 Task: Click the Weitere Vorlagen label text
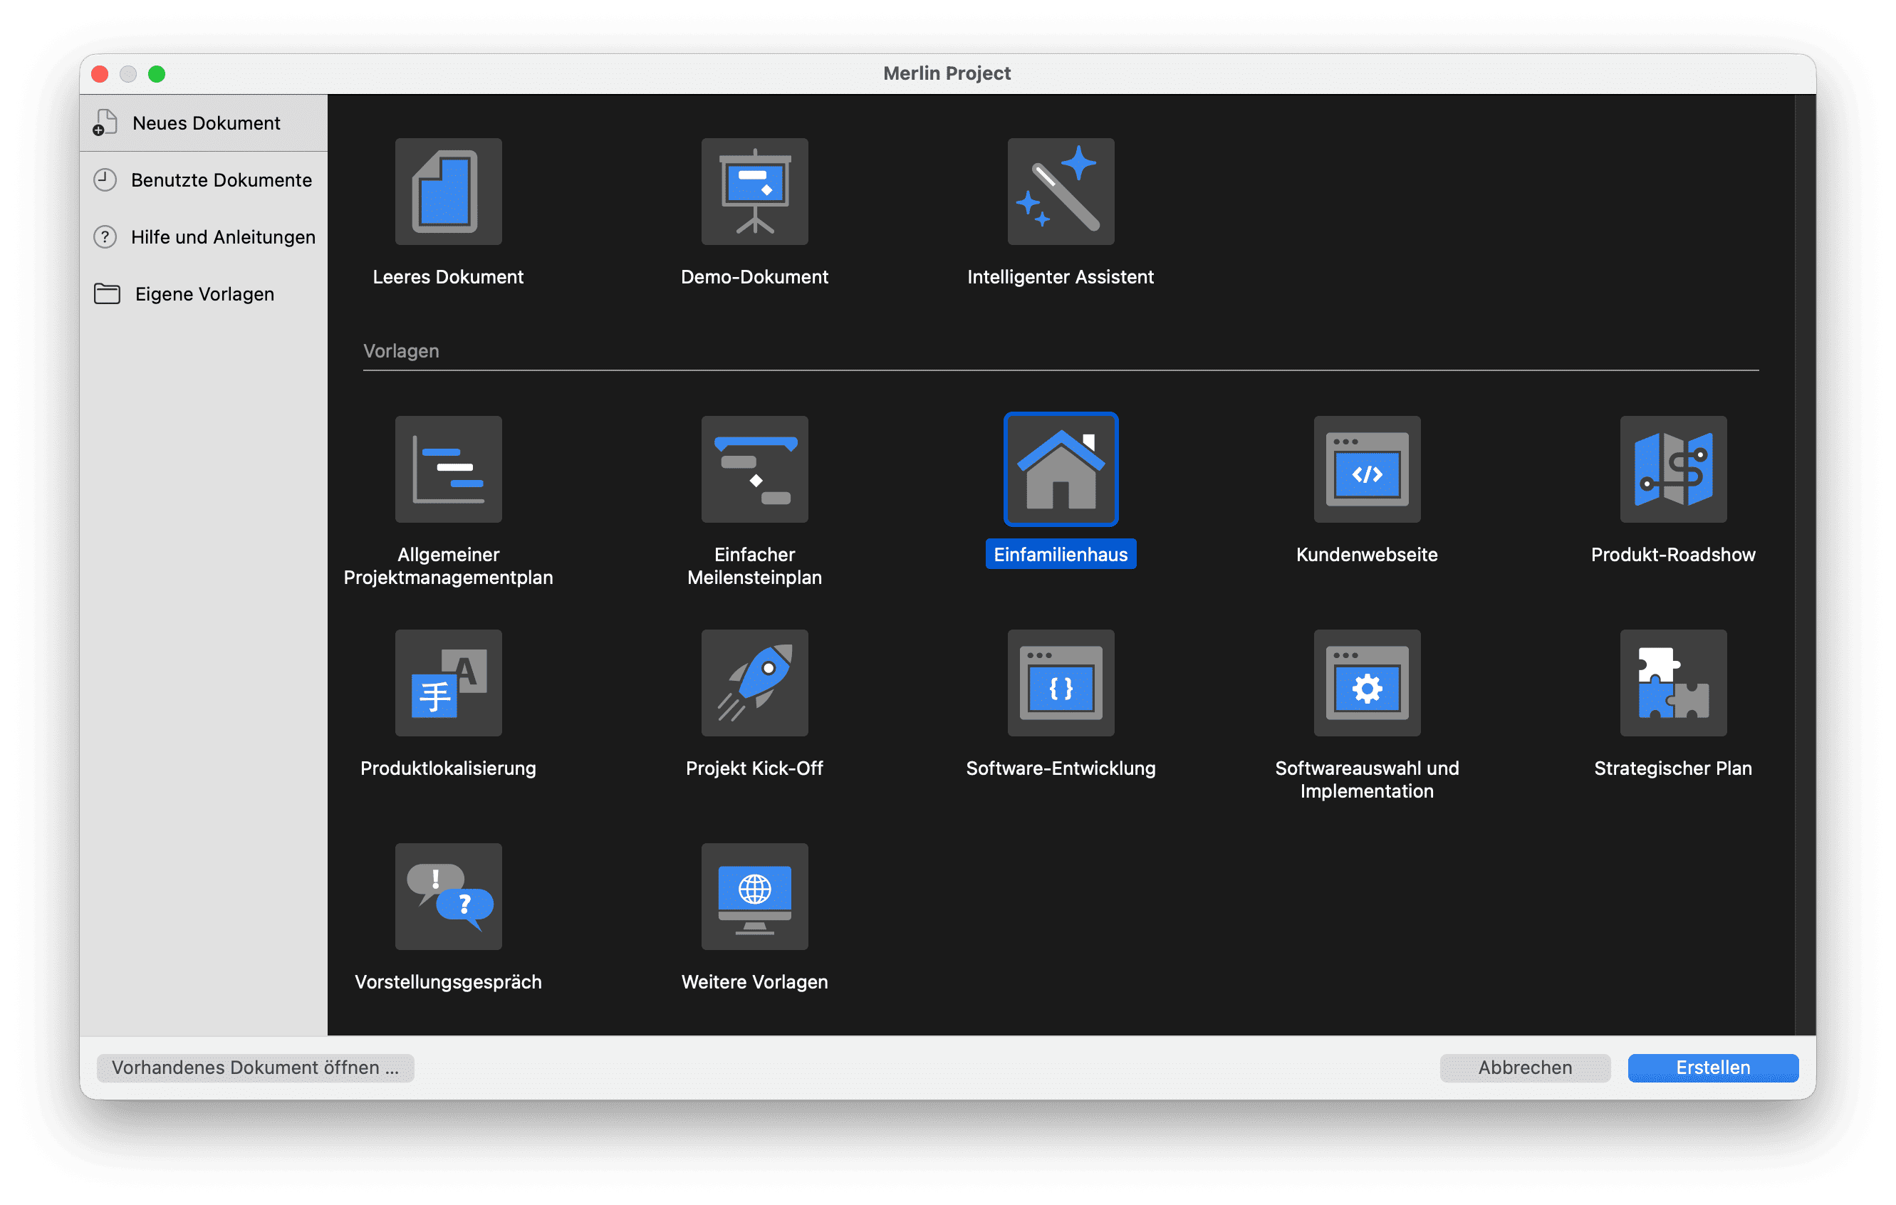click(x=754, y=981)
